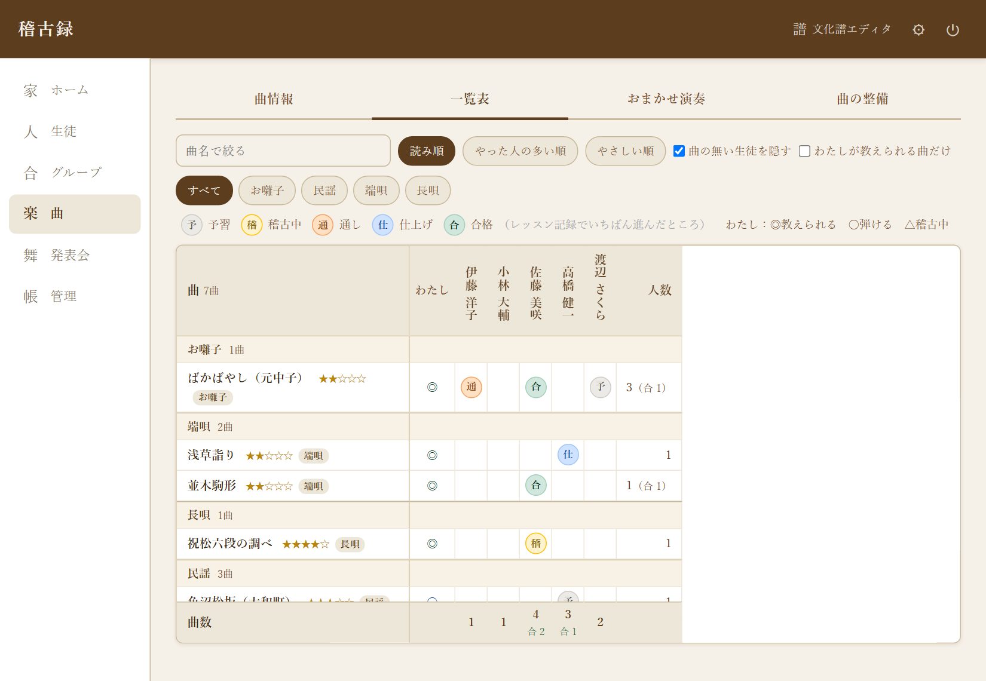Open song 並木駒形
The image size is (986, 681).
[212, 486]
